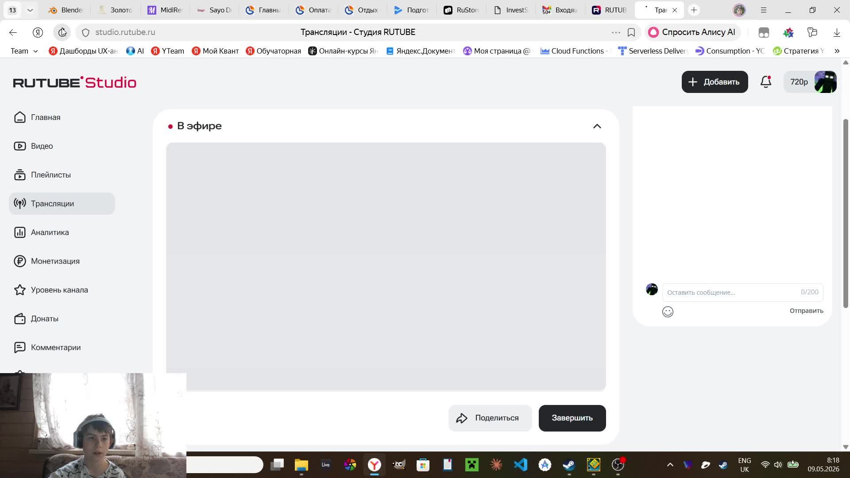End the broadcast with Завершить
Screen dimensions: 850x478
pyautogui.click(x=572, y=418)
